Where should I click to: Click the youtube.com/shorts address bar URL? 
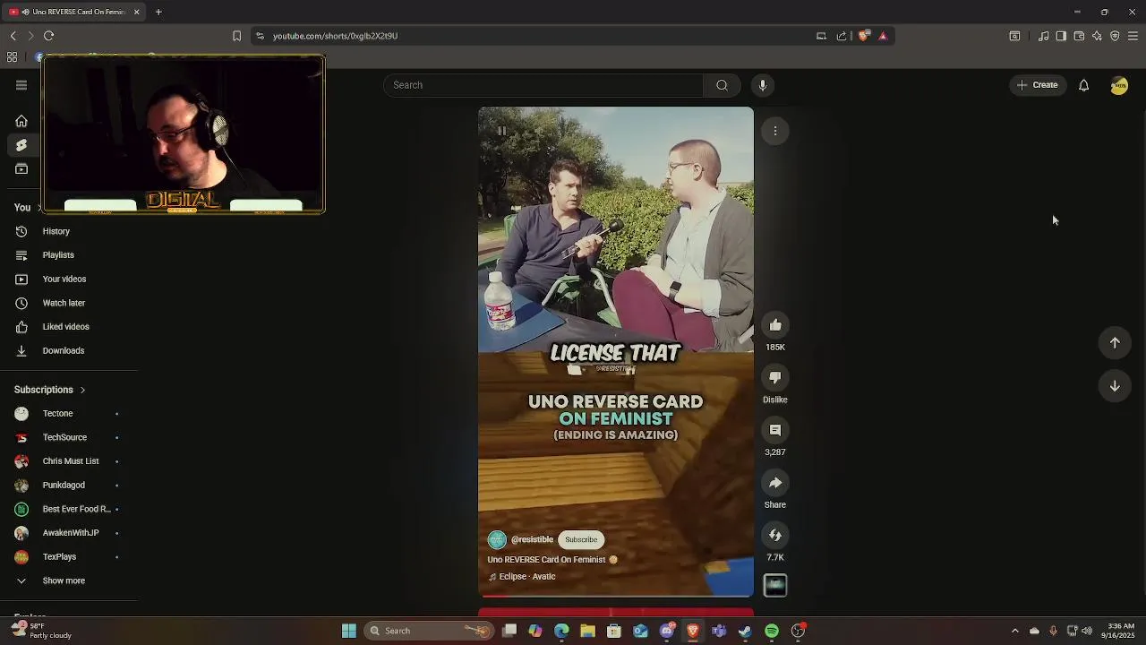click(335, 36)
